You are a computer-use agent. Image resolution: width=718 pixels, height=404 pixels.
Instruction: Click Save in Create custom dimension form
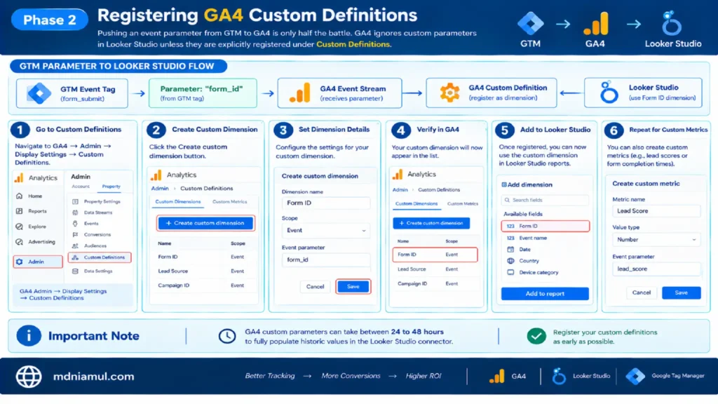click(x=353, y=286)
